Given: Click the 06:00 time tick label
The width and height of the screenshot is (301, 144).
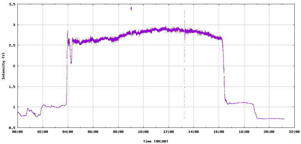Looking at the screenshot, I should (x=93, y=132).
